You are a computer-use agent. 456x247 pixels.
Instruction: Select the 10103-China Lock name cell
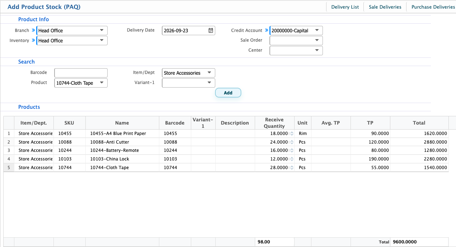122,159
